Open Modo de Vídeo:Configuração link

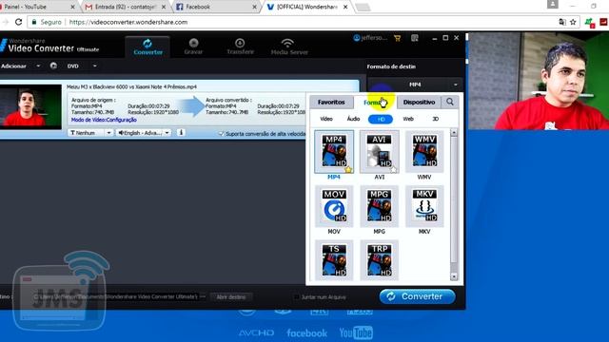(104, 120)
